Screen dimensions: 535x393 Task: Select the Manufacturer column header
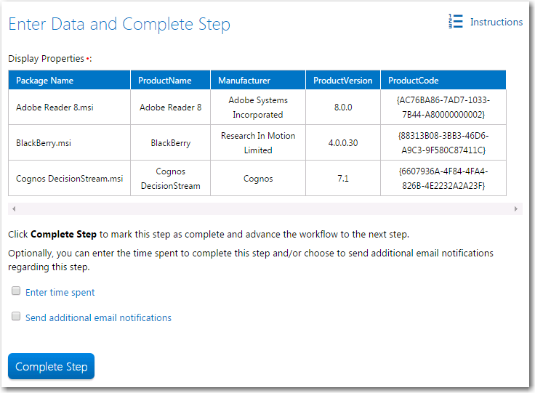coord(258,80)
